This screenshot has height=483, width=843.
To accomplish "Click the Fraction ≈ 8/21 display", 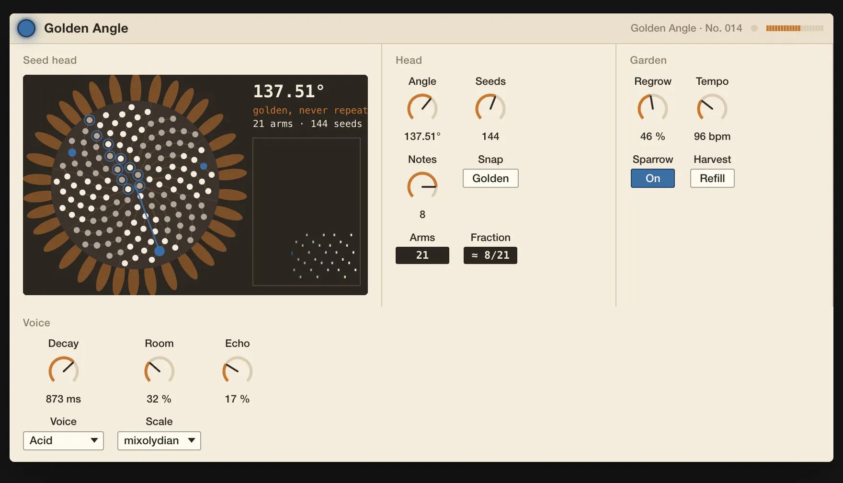I will click(490, 255).
